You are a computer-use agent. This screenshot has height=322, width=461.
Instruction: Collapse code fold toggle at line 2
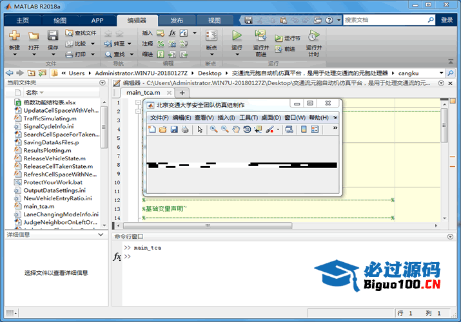[138, 111]
